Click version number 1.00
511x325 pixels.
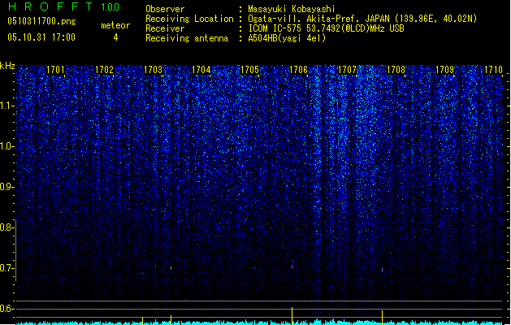click(x=110, y=6)
